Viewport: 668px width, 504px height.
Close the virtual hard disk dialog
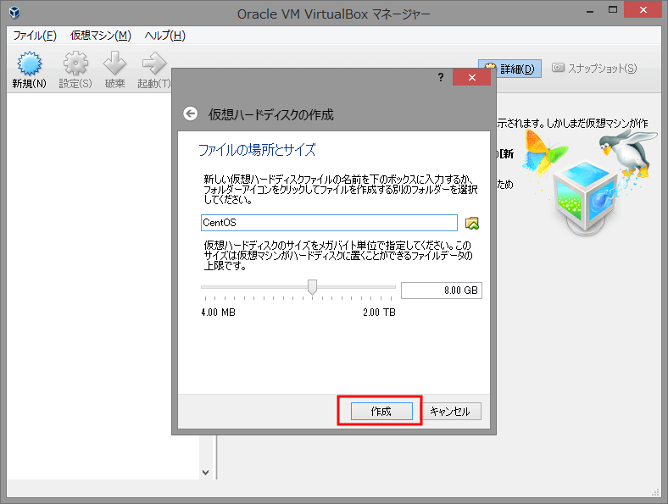pos(471,77)
